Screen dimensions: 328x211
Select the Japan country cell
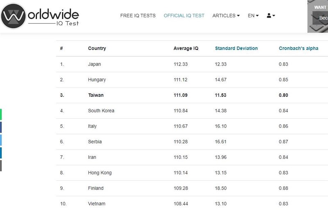pos(94,64)
